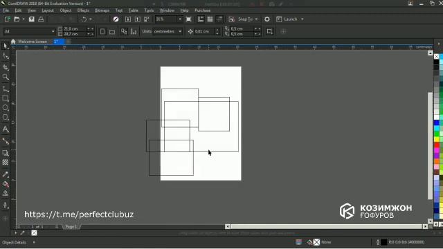Open the Purchase menu

[x=203, y=10]
